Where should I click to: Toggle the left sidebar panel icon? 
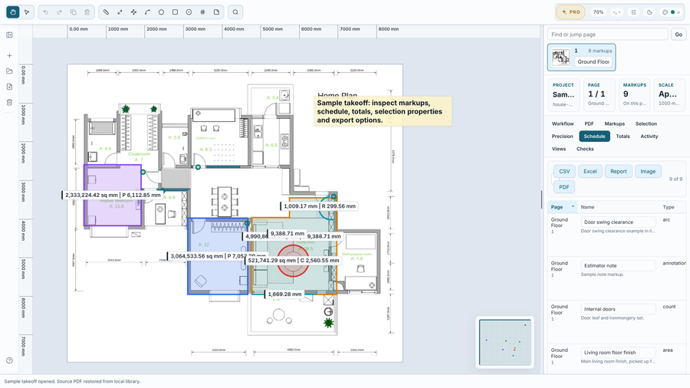coord(9,35)
